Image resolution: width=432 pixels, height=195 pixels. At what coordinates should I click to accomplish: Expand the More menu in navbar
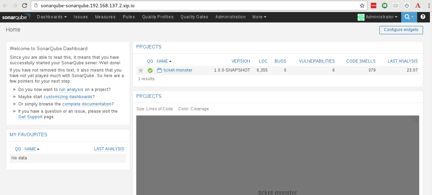259,17
